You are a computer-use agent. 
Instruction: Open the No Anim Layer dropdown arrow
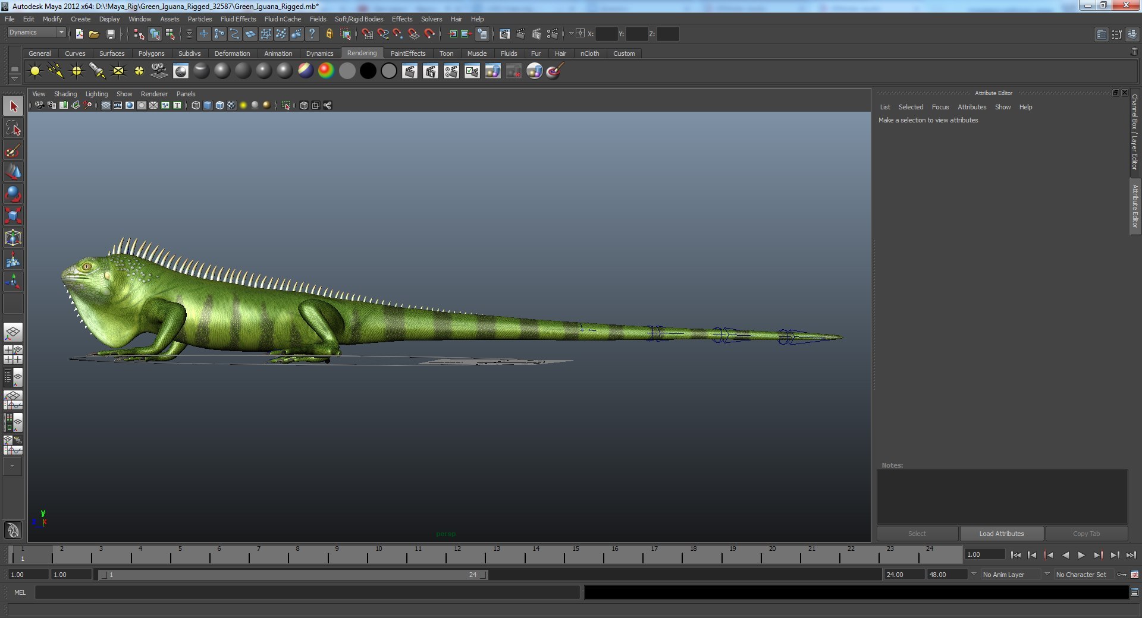[x=974, y=574]
